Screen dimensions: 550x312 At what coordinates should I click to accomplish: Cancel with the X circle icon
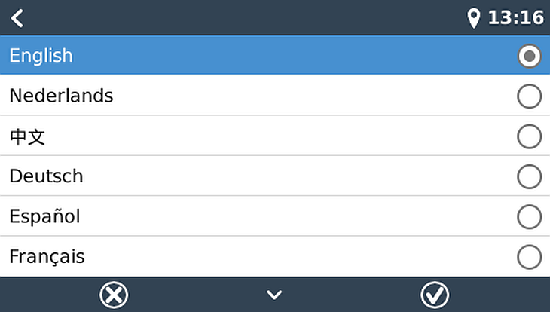point(114,295)
